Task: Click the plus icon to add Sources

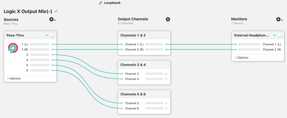Action: tap(51, 20)
